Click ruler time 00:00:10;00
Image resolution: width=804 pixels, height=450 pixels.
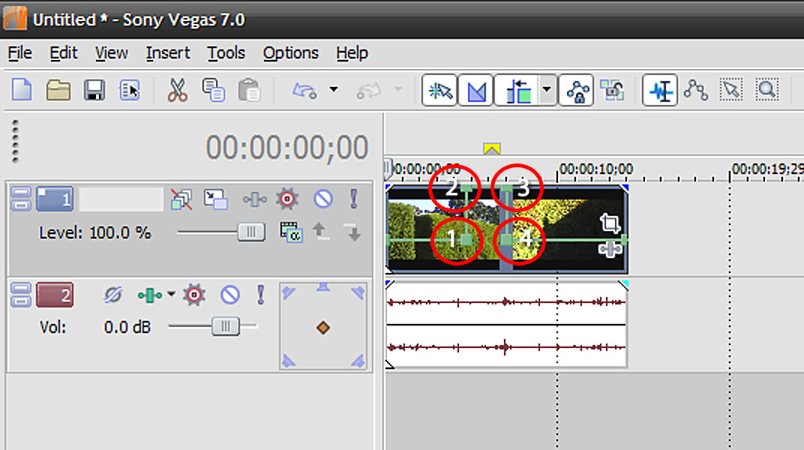595,169
